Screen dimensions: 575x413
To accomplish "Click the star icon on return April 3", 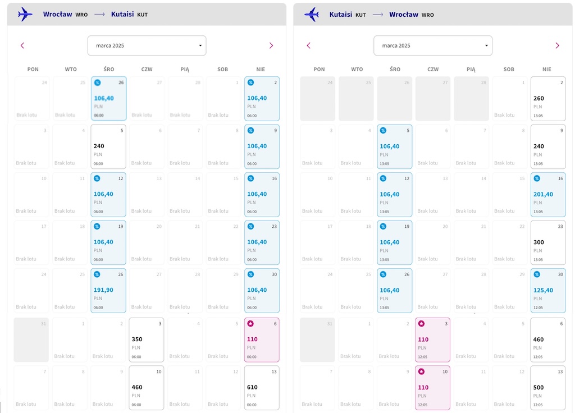I will 421,324.
